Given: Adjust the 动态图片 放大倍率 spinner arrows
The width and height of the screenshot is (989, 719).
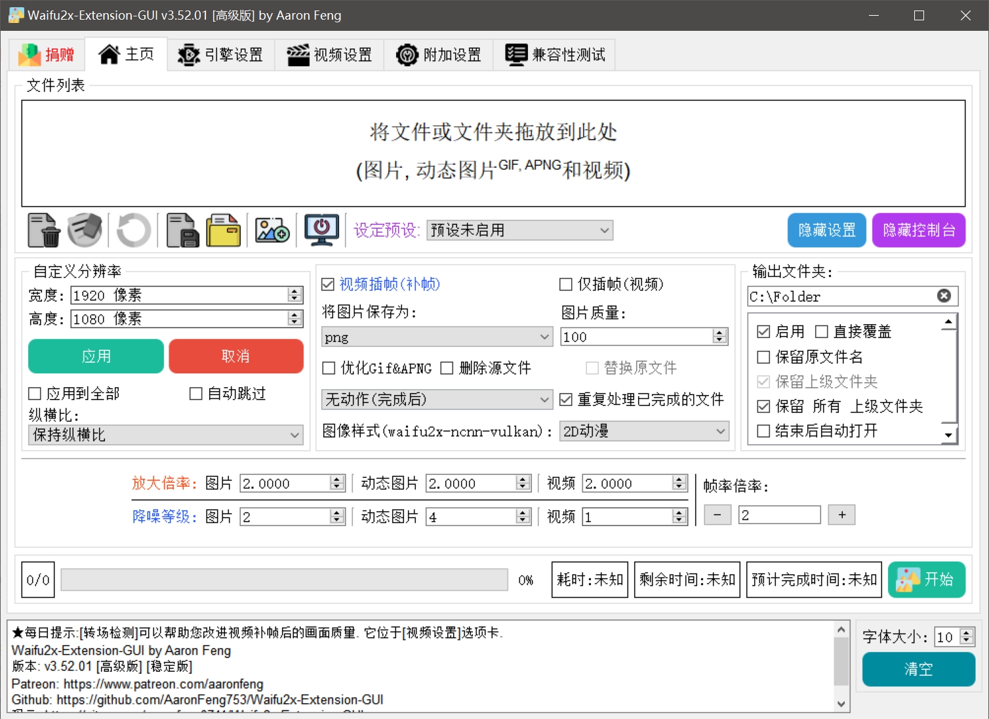Looking at the screenshot, I should (x=523, y=483).
